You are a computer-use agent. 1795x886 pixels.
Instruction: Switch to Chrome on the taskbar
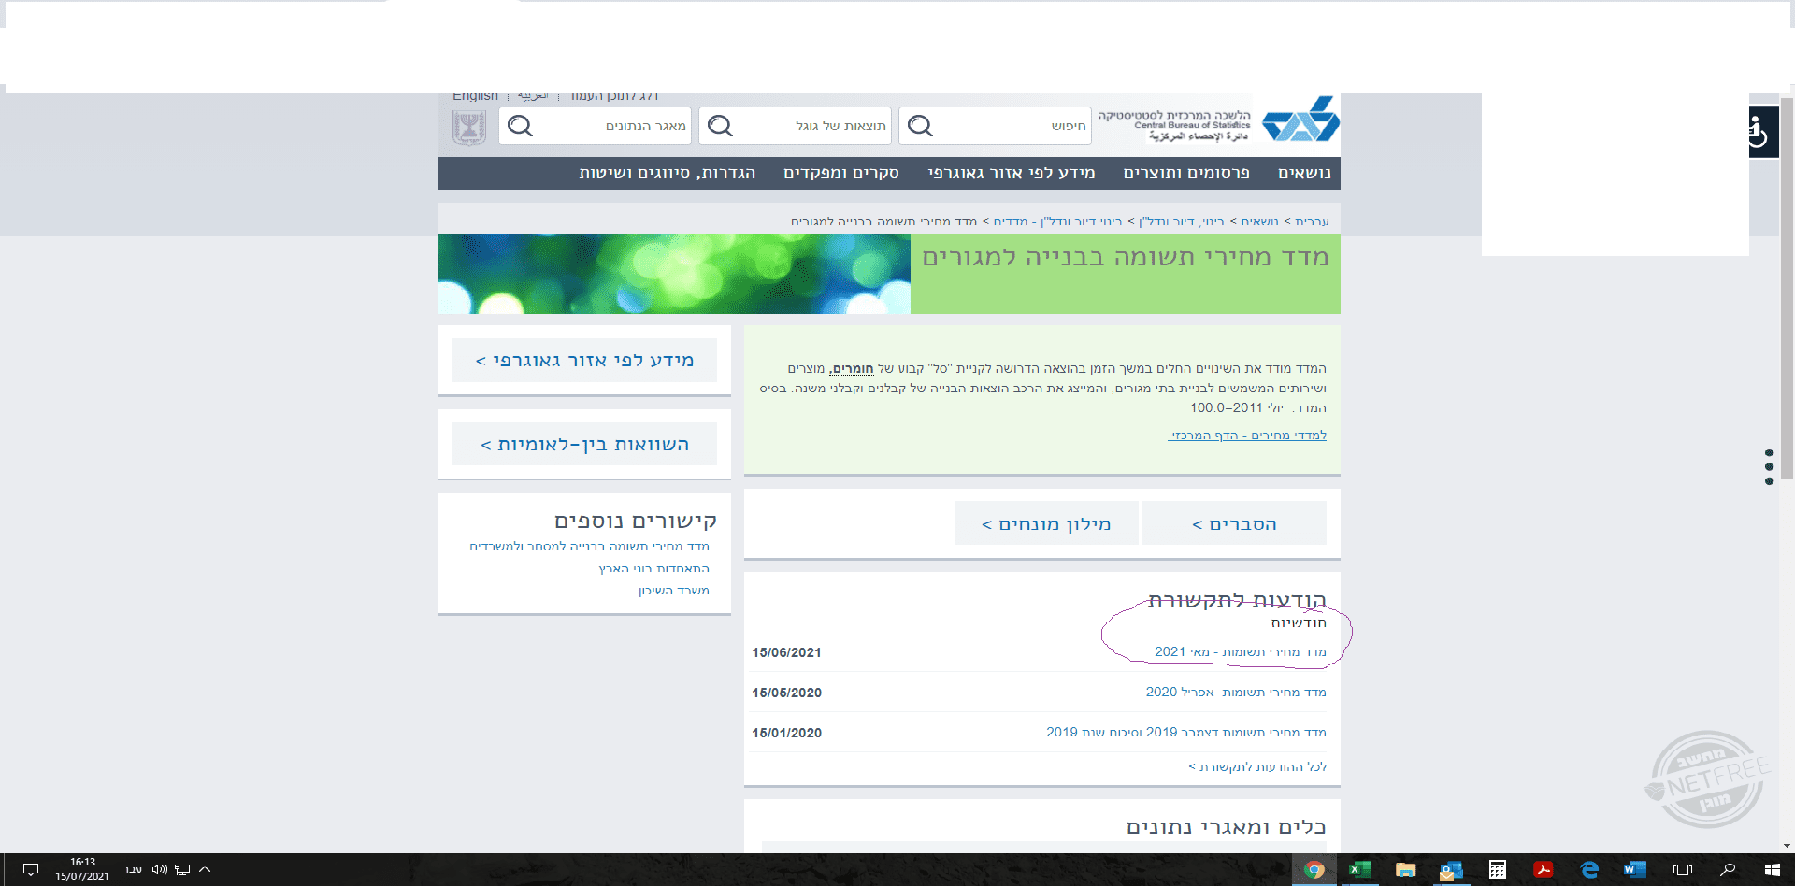[1314, 870]
